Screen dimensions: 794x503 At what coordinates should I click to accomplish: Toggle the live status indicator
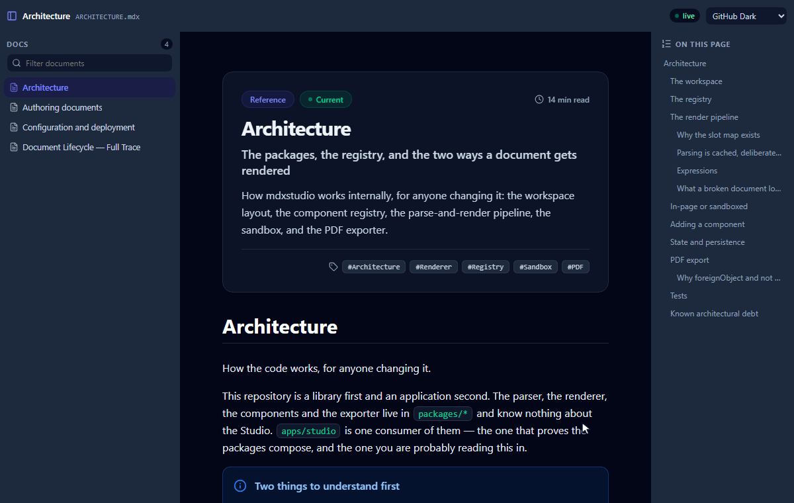[685, 16]
